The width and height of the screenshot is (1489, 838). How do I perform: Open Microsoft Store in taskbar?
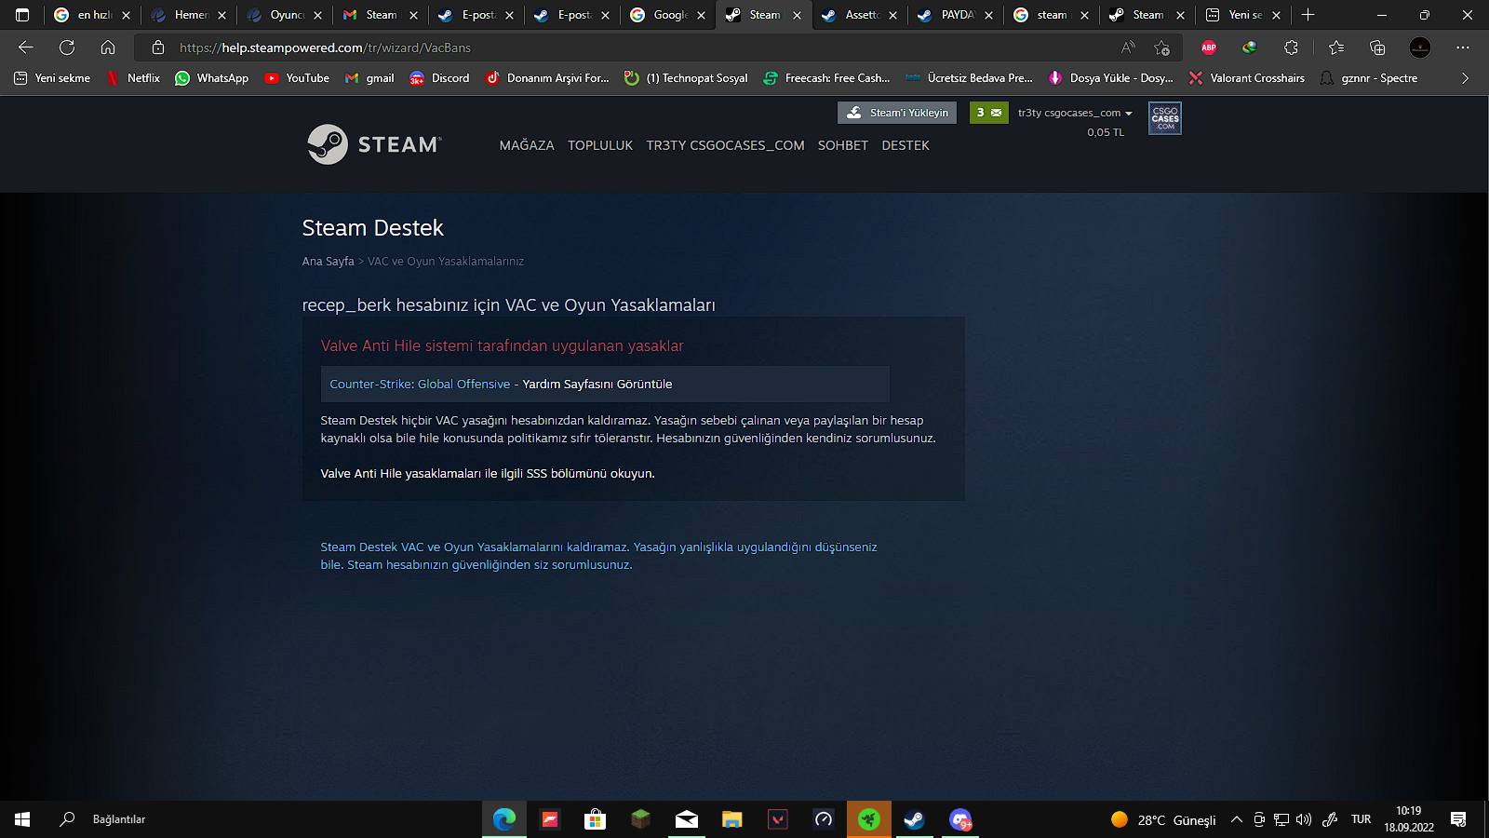coord(595,819)
